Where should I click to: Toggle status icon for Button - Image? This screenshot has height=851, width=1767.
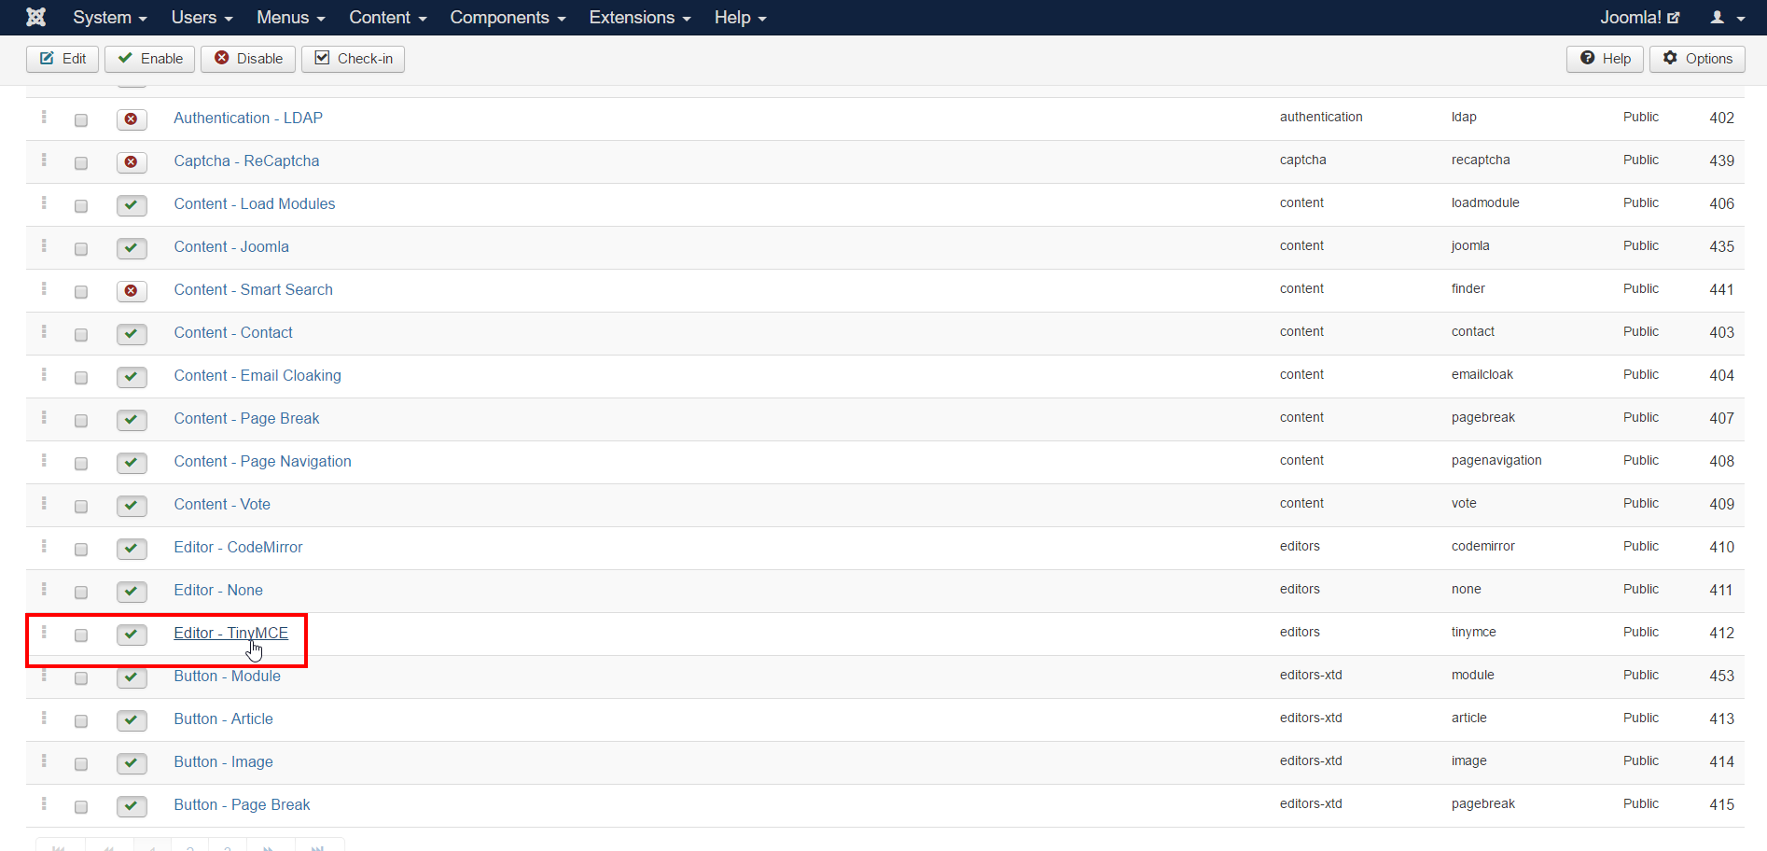(132, 762)
